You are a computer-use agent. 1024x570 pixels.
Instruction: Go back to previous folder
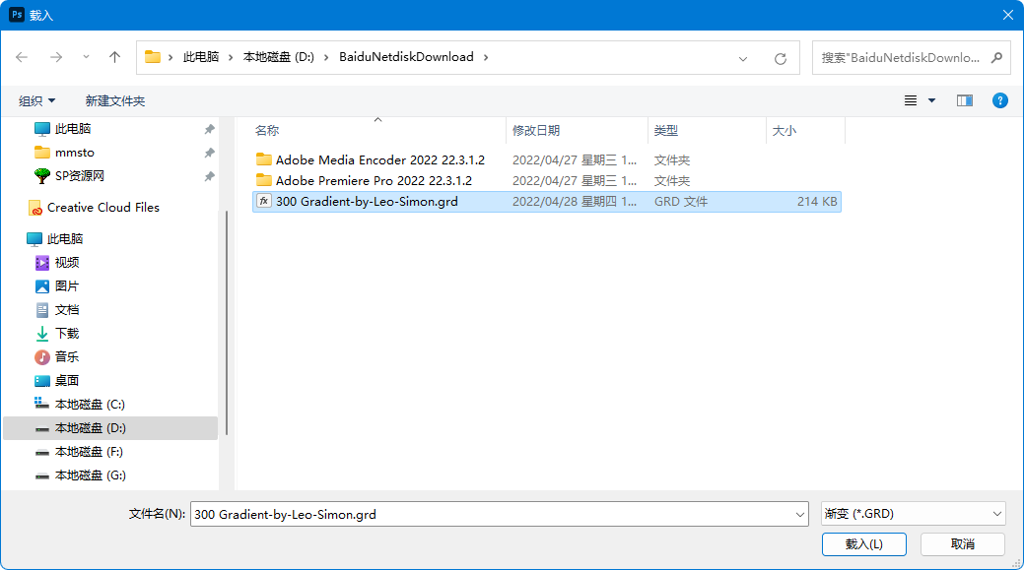pyautogui.click(x=22, y=57)
